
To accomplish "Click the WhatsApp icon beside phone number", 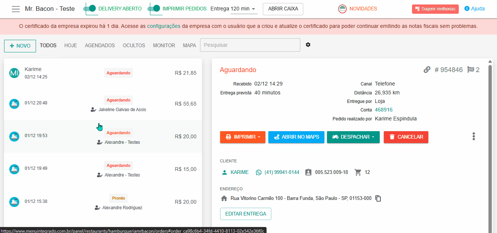I will (259, 172).
